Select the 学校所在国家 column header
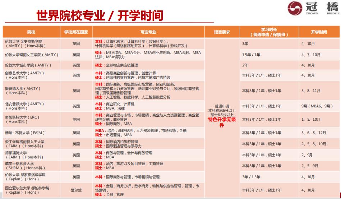Image resolution: width=341 pixels, height=199 pixels. 76,32
